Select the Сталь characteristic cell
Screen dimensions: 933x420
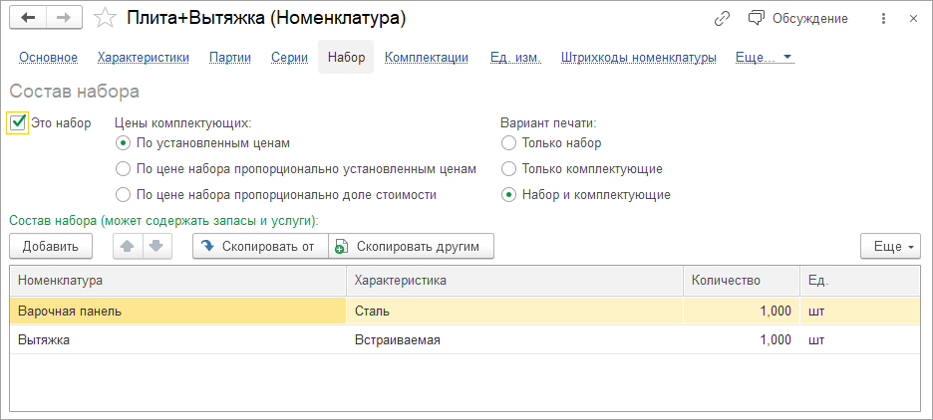[514, 311]
